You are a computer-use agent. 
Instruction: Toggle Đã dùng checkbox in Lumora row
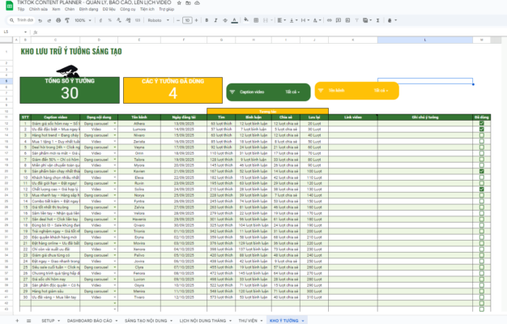482,128
